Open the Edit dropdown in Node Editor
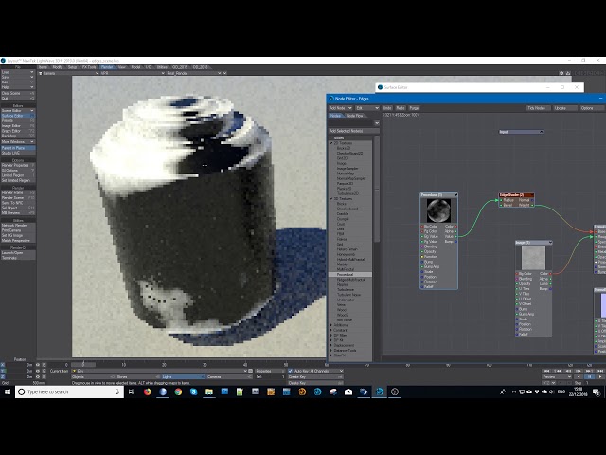Viewport: 606px width, 455px height. click(367, 108)
